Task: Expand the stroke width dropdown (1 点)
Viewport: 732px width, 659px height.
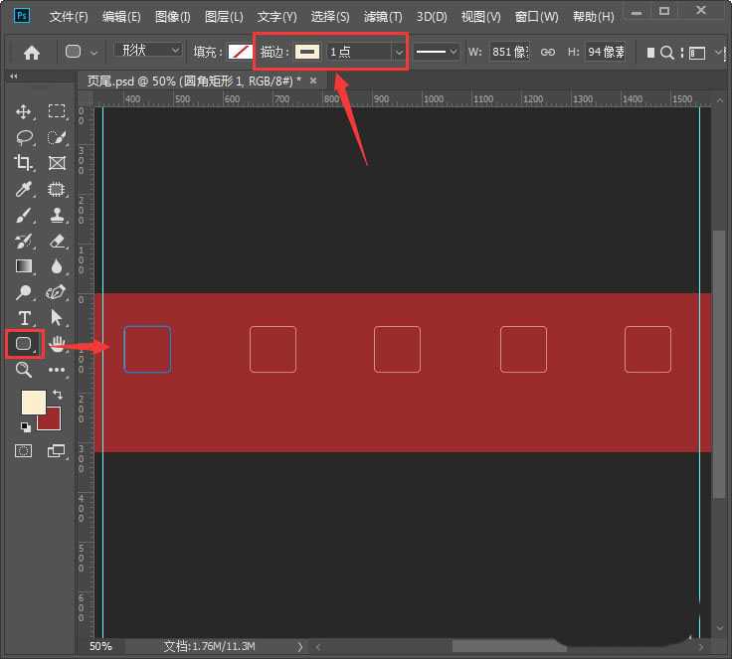Action: (399, 52)
